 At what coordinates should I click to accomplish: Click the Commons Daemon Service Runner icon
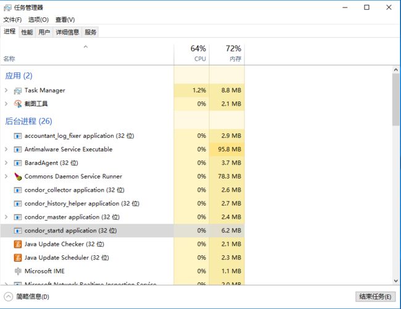coord(17,177)
